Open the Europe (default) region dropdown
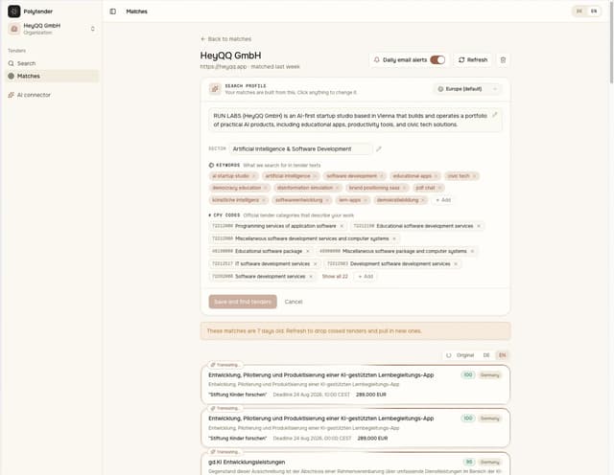The image size is (614, 475). click(467, 89)
